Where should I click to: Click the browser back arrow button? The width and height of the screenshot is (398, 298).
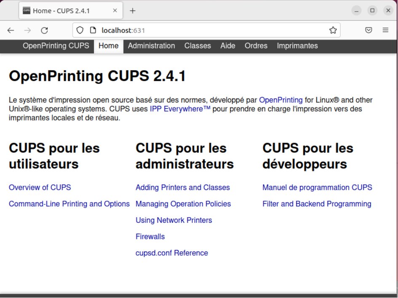(11, 30)
